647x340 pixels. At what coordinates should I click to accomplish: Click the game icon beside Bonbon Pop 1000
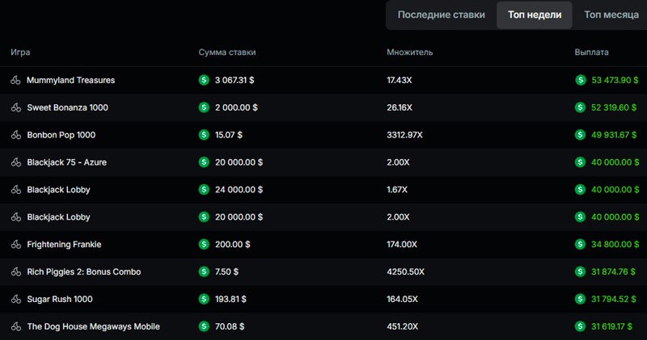tap(16, 135)
